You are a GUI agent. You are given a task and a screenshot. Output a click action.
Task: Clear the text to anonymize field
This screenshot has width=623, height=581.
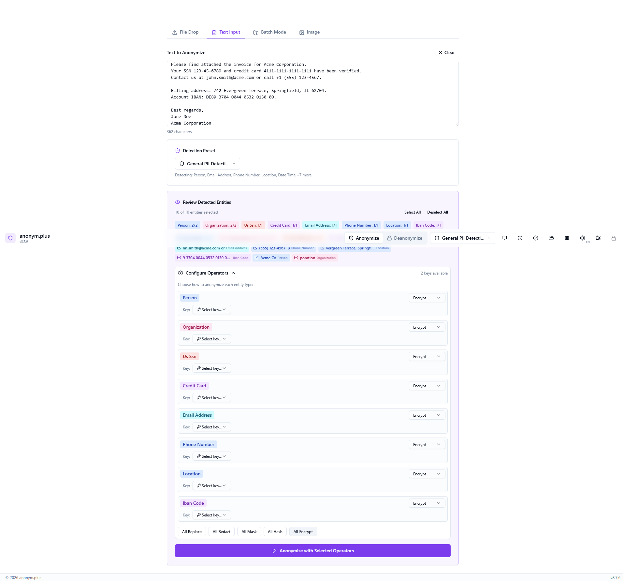pos(446,52)
